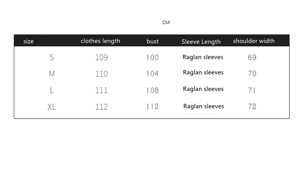The width and height of the screenshot is (303, 177).
Task: Select the L size row label
Action: pos(52,90)
